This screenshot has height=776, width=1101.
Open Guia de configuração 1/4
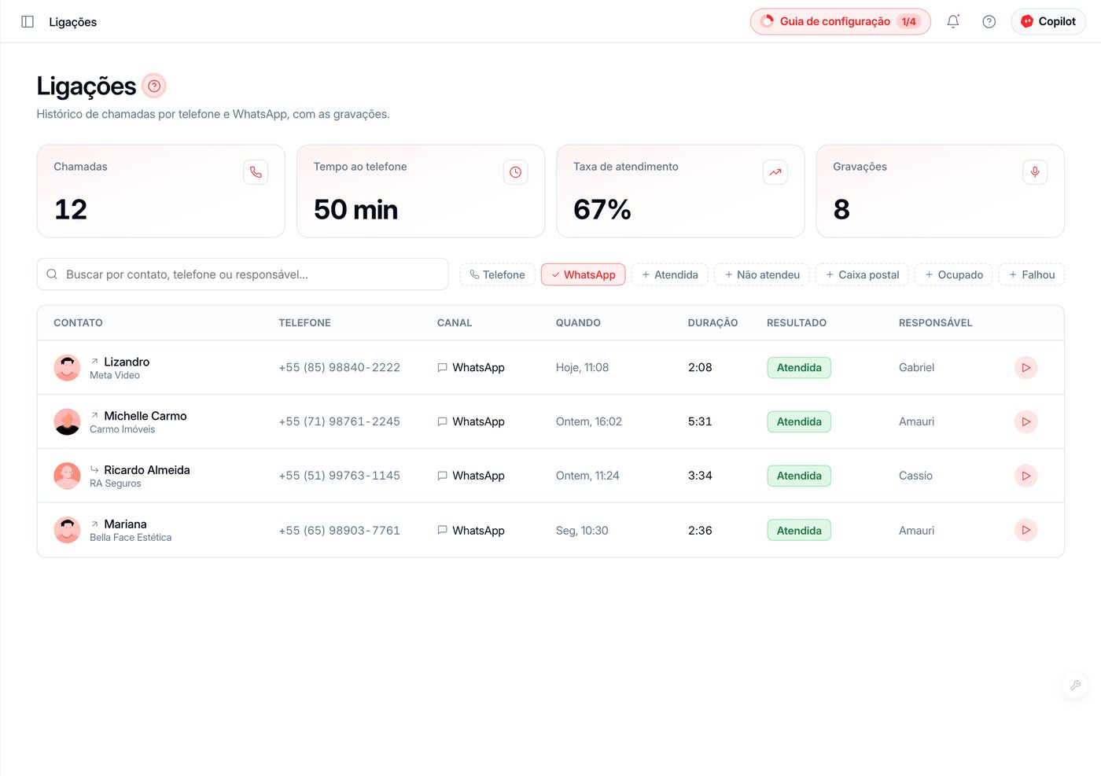click(x=841, y=22)
